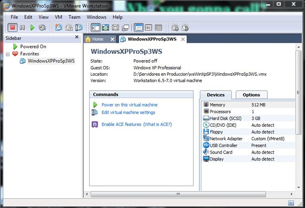Select the Sound Card device row

click(x=248, y=152)
